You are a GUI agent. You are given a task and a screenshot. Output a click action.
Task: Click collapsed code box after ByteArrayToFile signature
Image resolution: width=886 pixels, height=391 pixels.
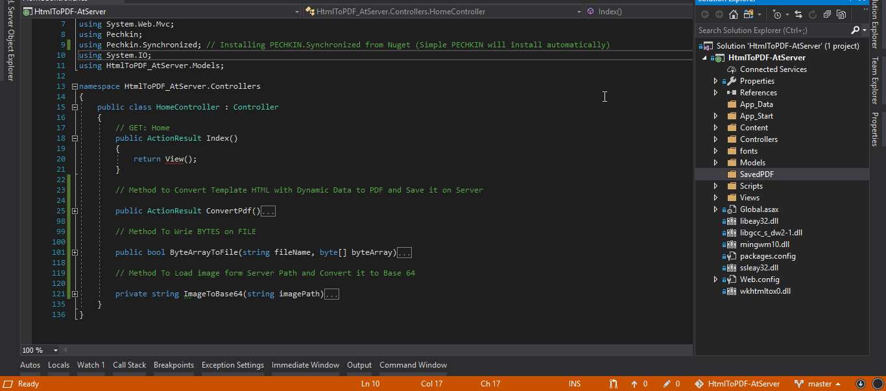coord(405,253)
